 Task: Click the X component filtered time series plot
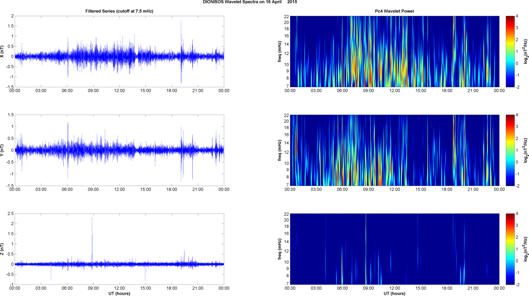(x=119, y=52)
